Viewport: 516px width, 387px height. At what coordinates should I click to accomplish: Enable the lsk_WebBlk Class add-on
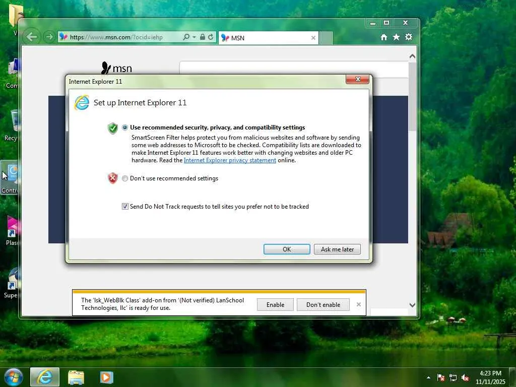click(275, 305)
